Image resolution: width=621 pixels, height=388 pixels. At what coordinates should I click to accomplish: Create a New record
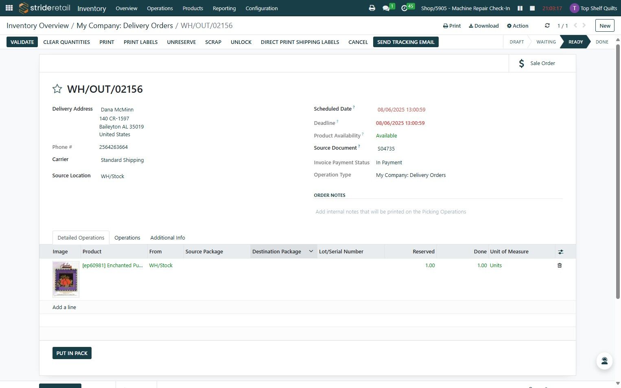(605, 26)
